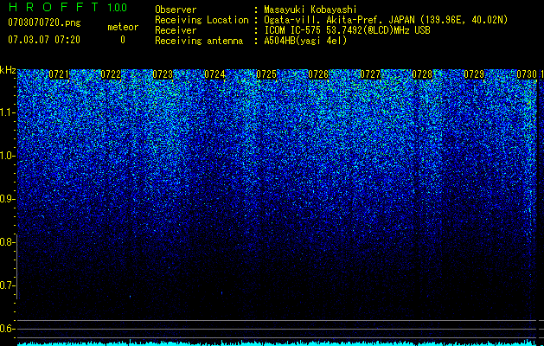Viewport: 544px width, 346px height.
Task: Click the 0723 time marker
Action: (163, 74)
